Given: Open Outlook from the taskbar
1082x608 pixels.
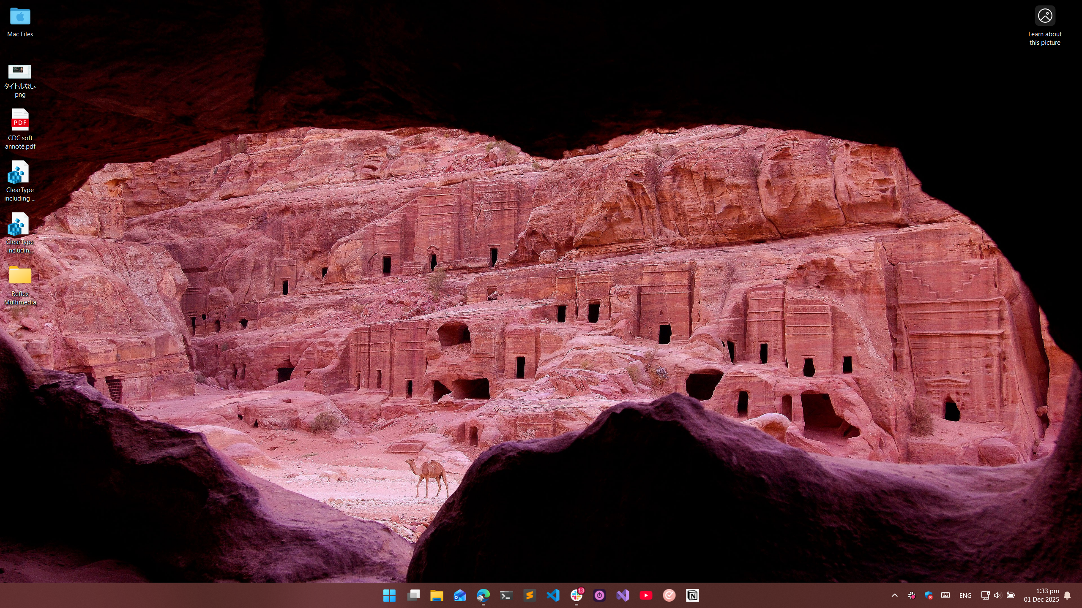Looking at the screenshot, I should click(x=460, y=595).
